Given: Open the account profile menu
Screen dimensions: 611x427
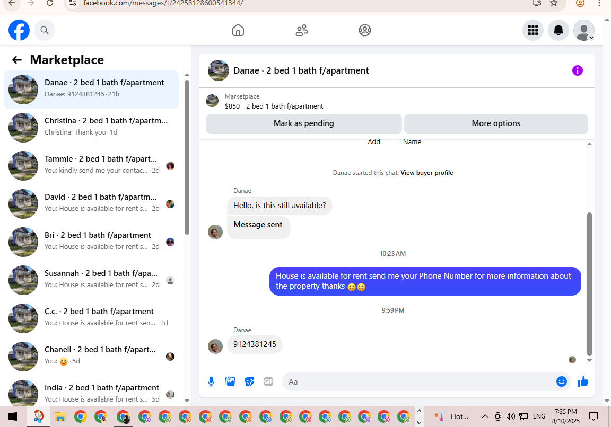Looking at the screenshot, I should pyautogui.click(x=584, y=30).
